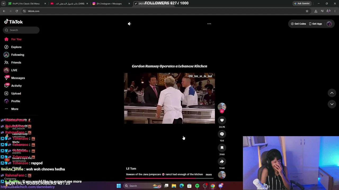Share the video with the arrow icon

click(222, 161)
